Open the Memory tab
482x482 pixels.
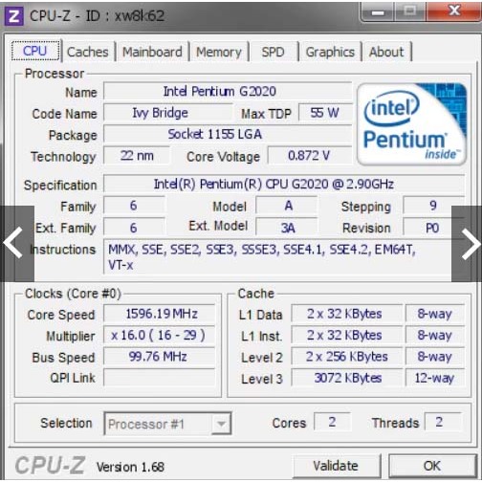pyautogui.click(x=219, y=52)
